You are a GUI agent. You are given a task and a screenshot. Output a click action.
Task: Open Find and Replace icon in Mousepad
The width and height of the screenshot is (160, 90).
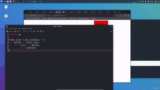[40, 31]
